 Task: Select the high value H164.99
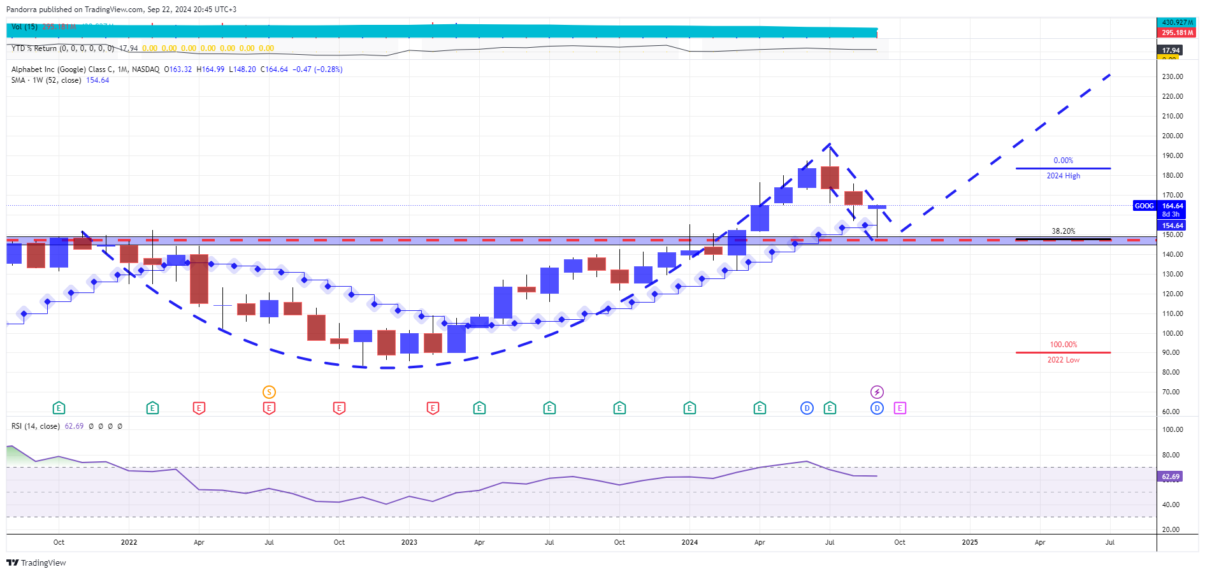tap(210, 69)
